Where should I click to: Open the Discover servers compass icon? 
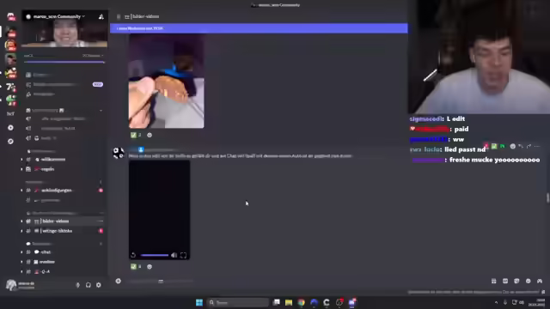[10, 142]
